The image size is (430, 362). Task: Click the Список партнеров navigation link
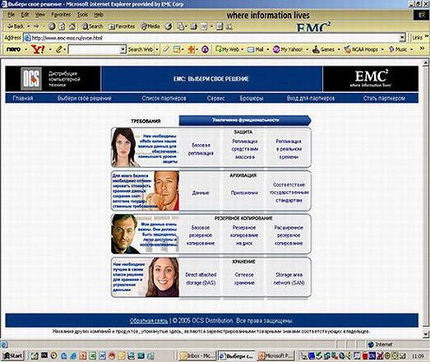pyautogui.click(x=164, y=98)
